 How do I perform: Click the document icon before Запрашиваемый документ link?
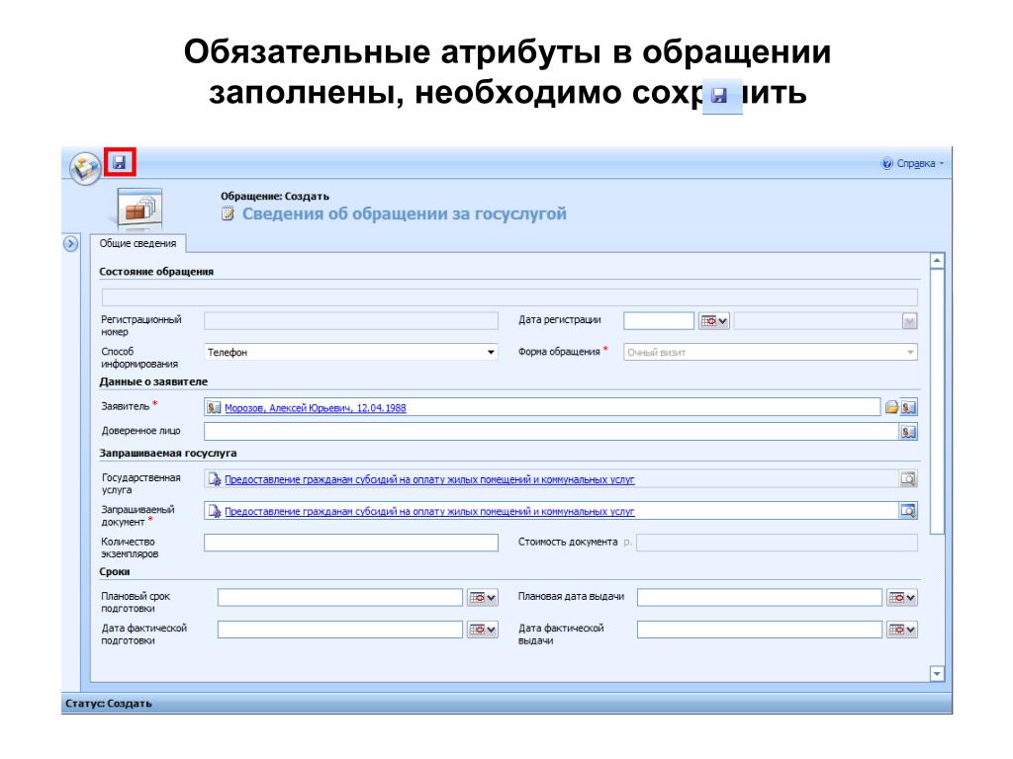pyautogui.click(x=214, y=511)
